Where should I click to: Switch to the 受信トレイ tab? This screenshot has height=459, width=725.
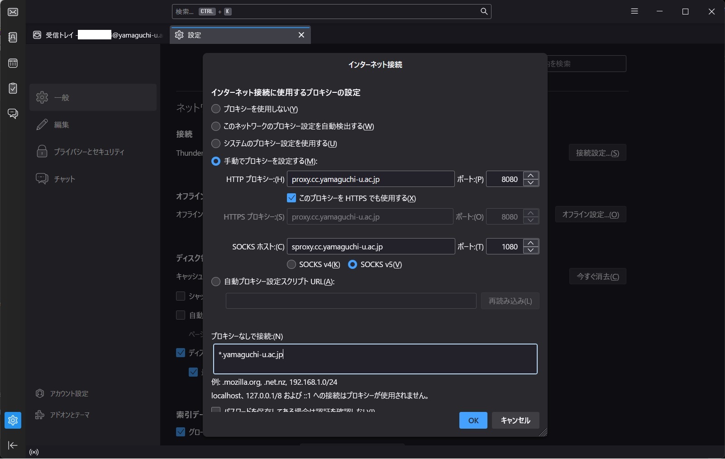pyautogui.click(x=98, y=35)
